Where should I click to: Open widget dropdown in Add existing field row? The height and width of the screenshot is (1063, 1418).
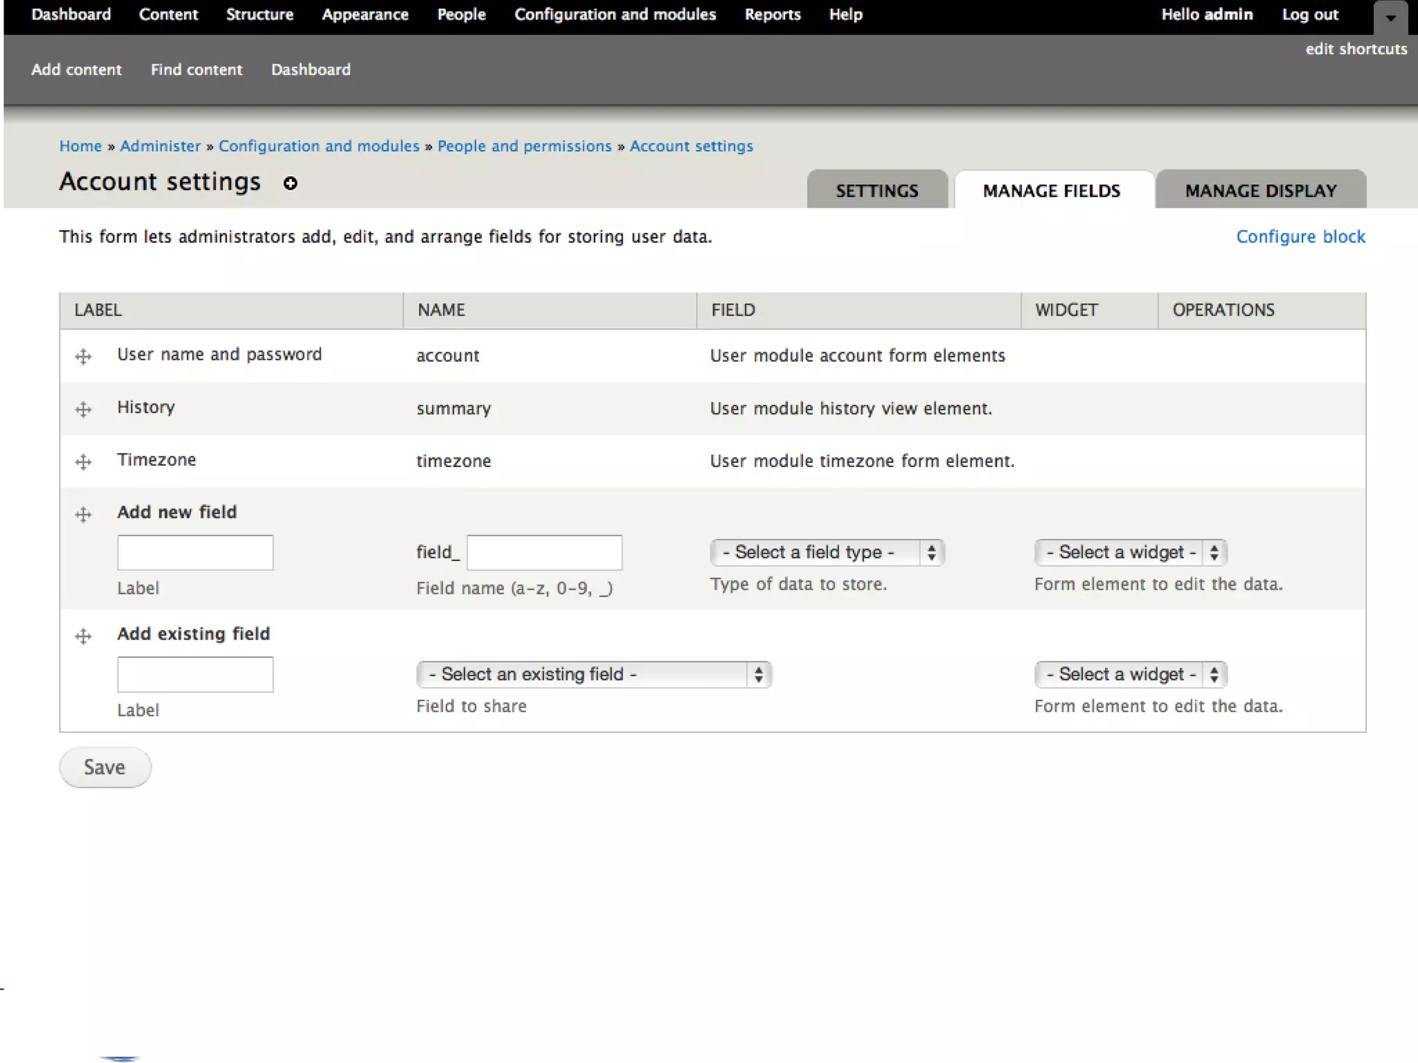click(1130, 674)
